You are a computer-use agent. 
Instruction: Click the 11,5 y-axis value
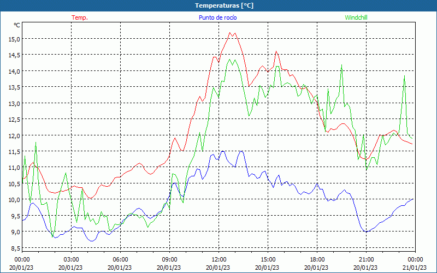tap(15, 152)
